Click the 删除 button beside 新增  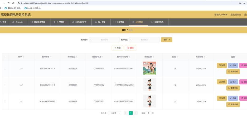130,48
